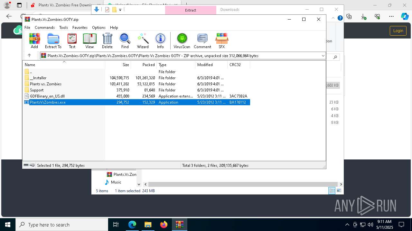Select PlantsVsZombies.exe file
Screen dimensions: 412x231
pos(137,102)
